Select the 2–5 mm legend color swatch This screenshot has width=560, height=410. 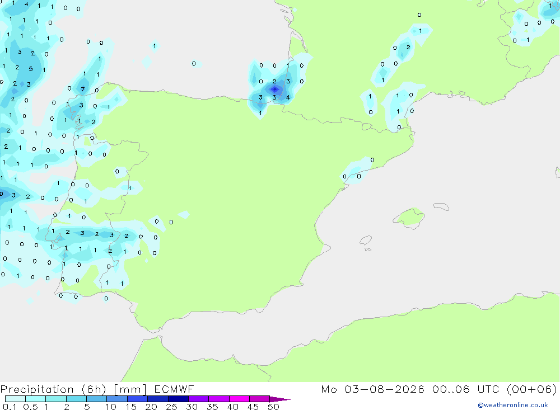76,399
